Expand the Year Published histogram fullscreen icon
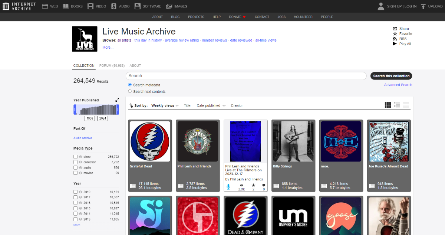 (117, 100)
